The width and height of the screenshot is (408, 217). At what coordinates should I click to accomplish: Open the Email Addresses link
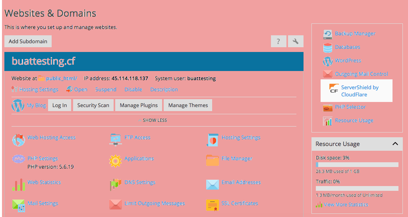click(241, 182)
